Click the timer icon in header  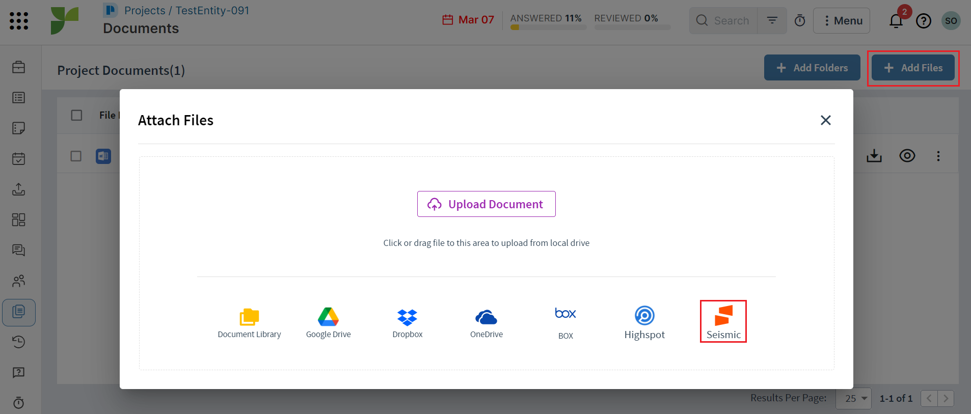click(800, 20)
